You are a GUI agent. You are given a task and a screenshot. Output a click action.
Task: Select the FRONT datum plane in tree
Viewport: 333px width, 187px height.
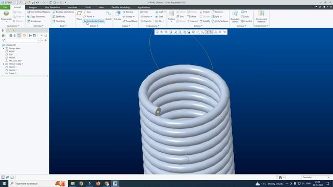tap(10, 58)
